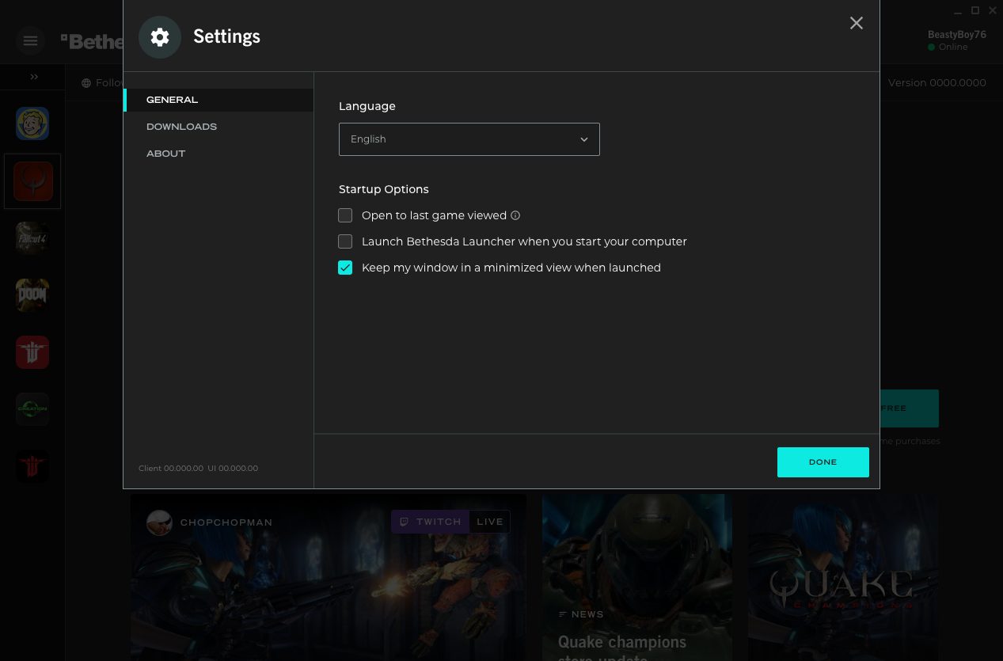1003x661 pixels.
Task: Select the Fallout 4 game icon
Action: (32, 238)
